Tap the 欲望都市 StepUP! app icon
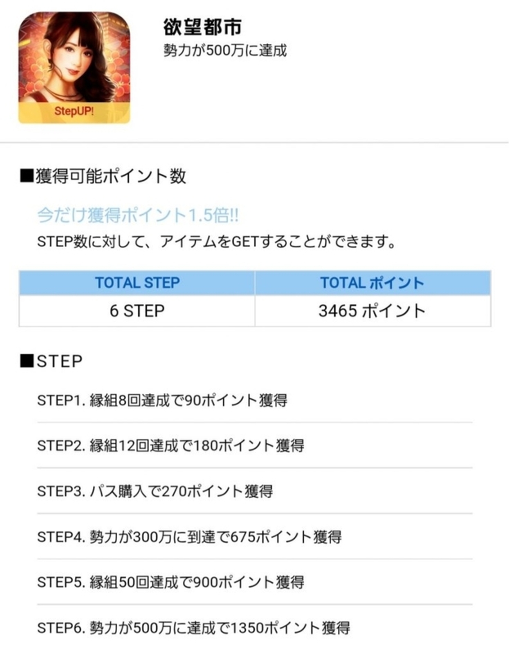Image resolution: width=509 pixels, height=654 pixels. [x=74, y=67]
